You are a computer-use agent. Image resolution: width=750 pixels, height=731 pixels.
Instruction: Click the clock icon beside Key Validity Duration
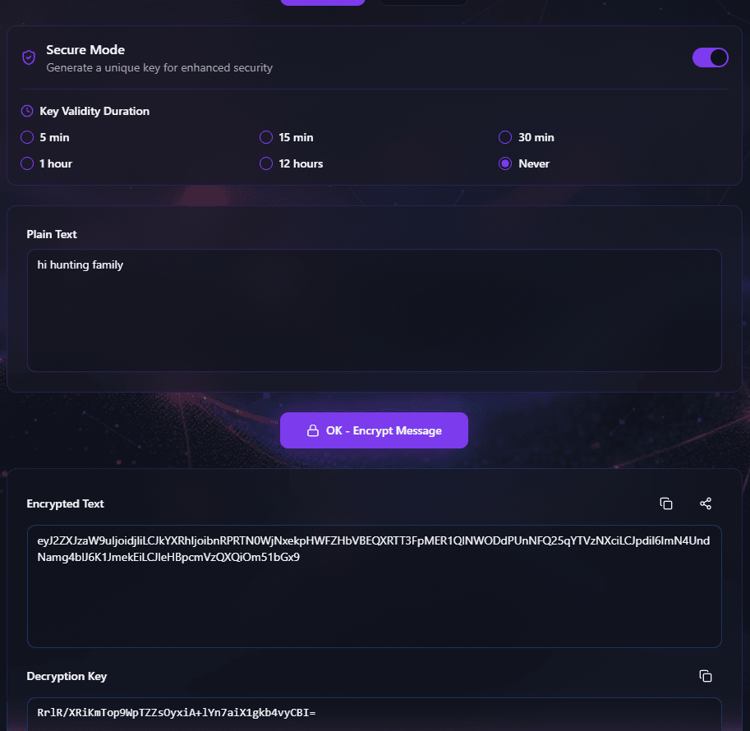click(x=27, y=111)
